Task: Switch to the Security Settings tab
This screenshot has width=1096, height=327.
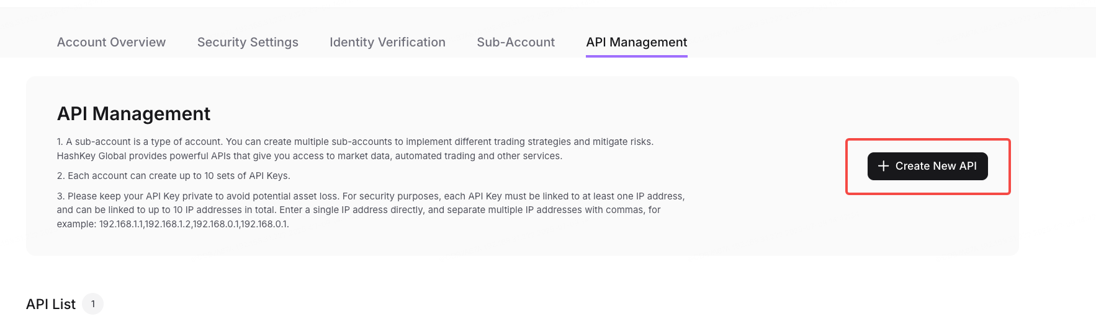Action: point(248,42)
